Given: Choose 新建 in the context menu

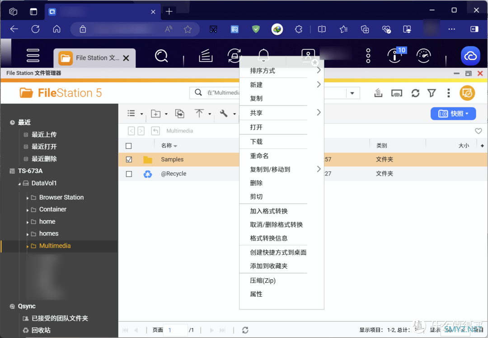Looking at the screenshot, I should [x=282, y=85].
